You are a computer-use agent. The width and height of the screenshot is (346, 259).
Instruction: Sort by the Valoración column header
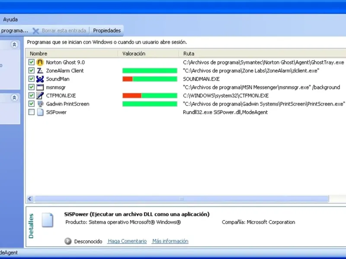coord(148,54)
